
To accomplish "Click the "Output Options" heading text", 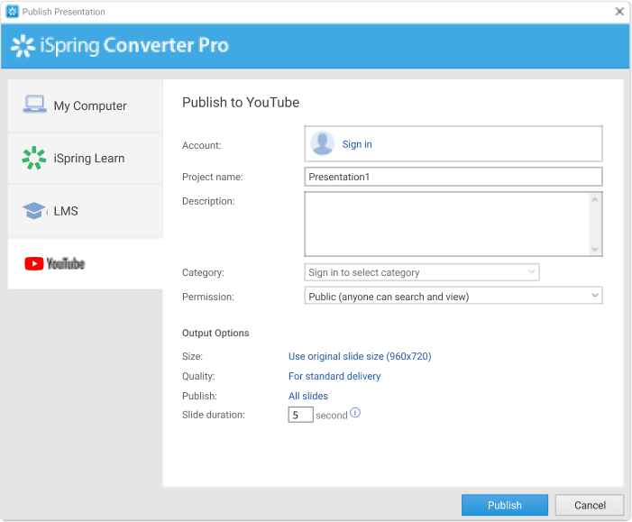I will pyautogui.click(x=215, y=333).
